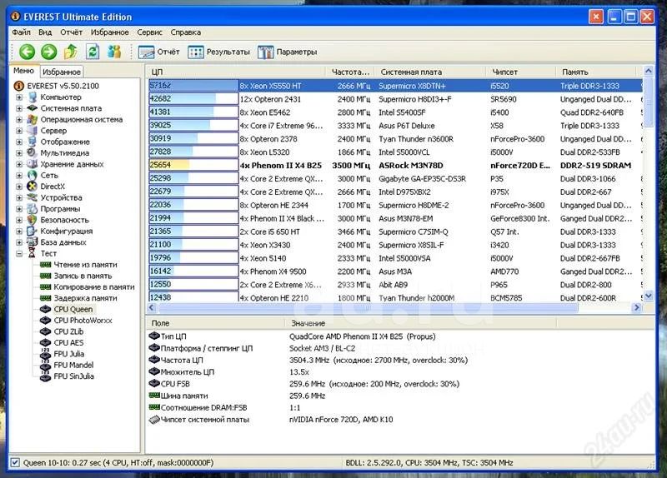Select the FPU SinJulia benchmark icon
Viewport: 667px width, 478px height.
point(46,376)
